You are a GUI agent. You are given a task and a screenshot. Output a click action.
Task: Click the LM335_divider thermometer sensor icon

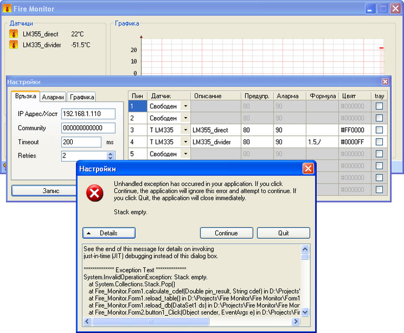(13, 45)
